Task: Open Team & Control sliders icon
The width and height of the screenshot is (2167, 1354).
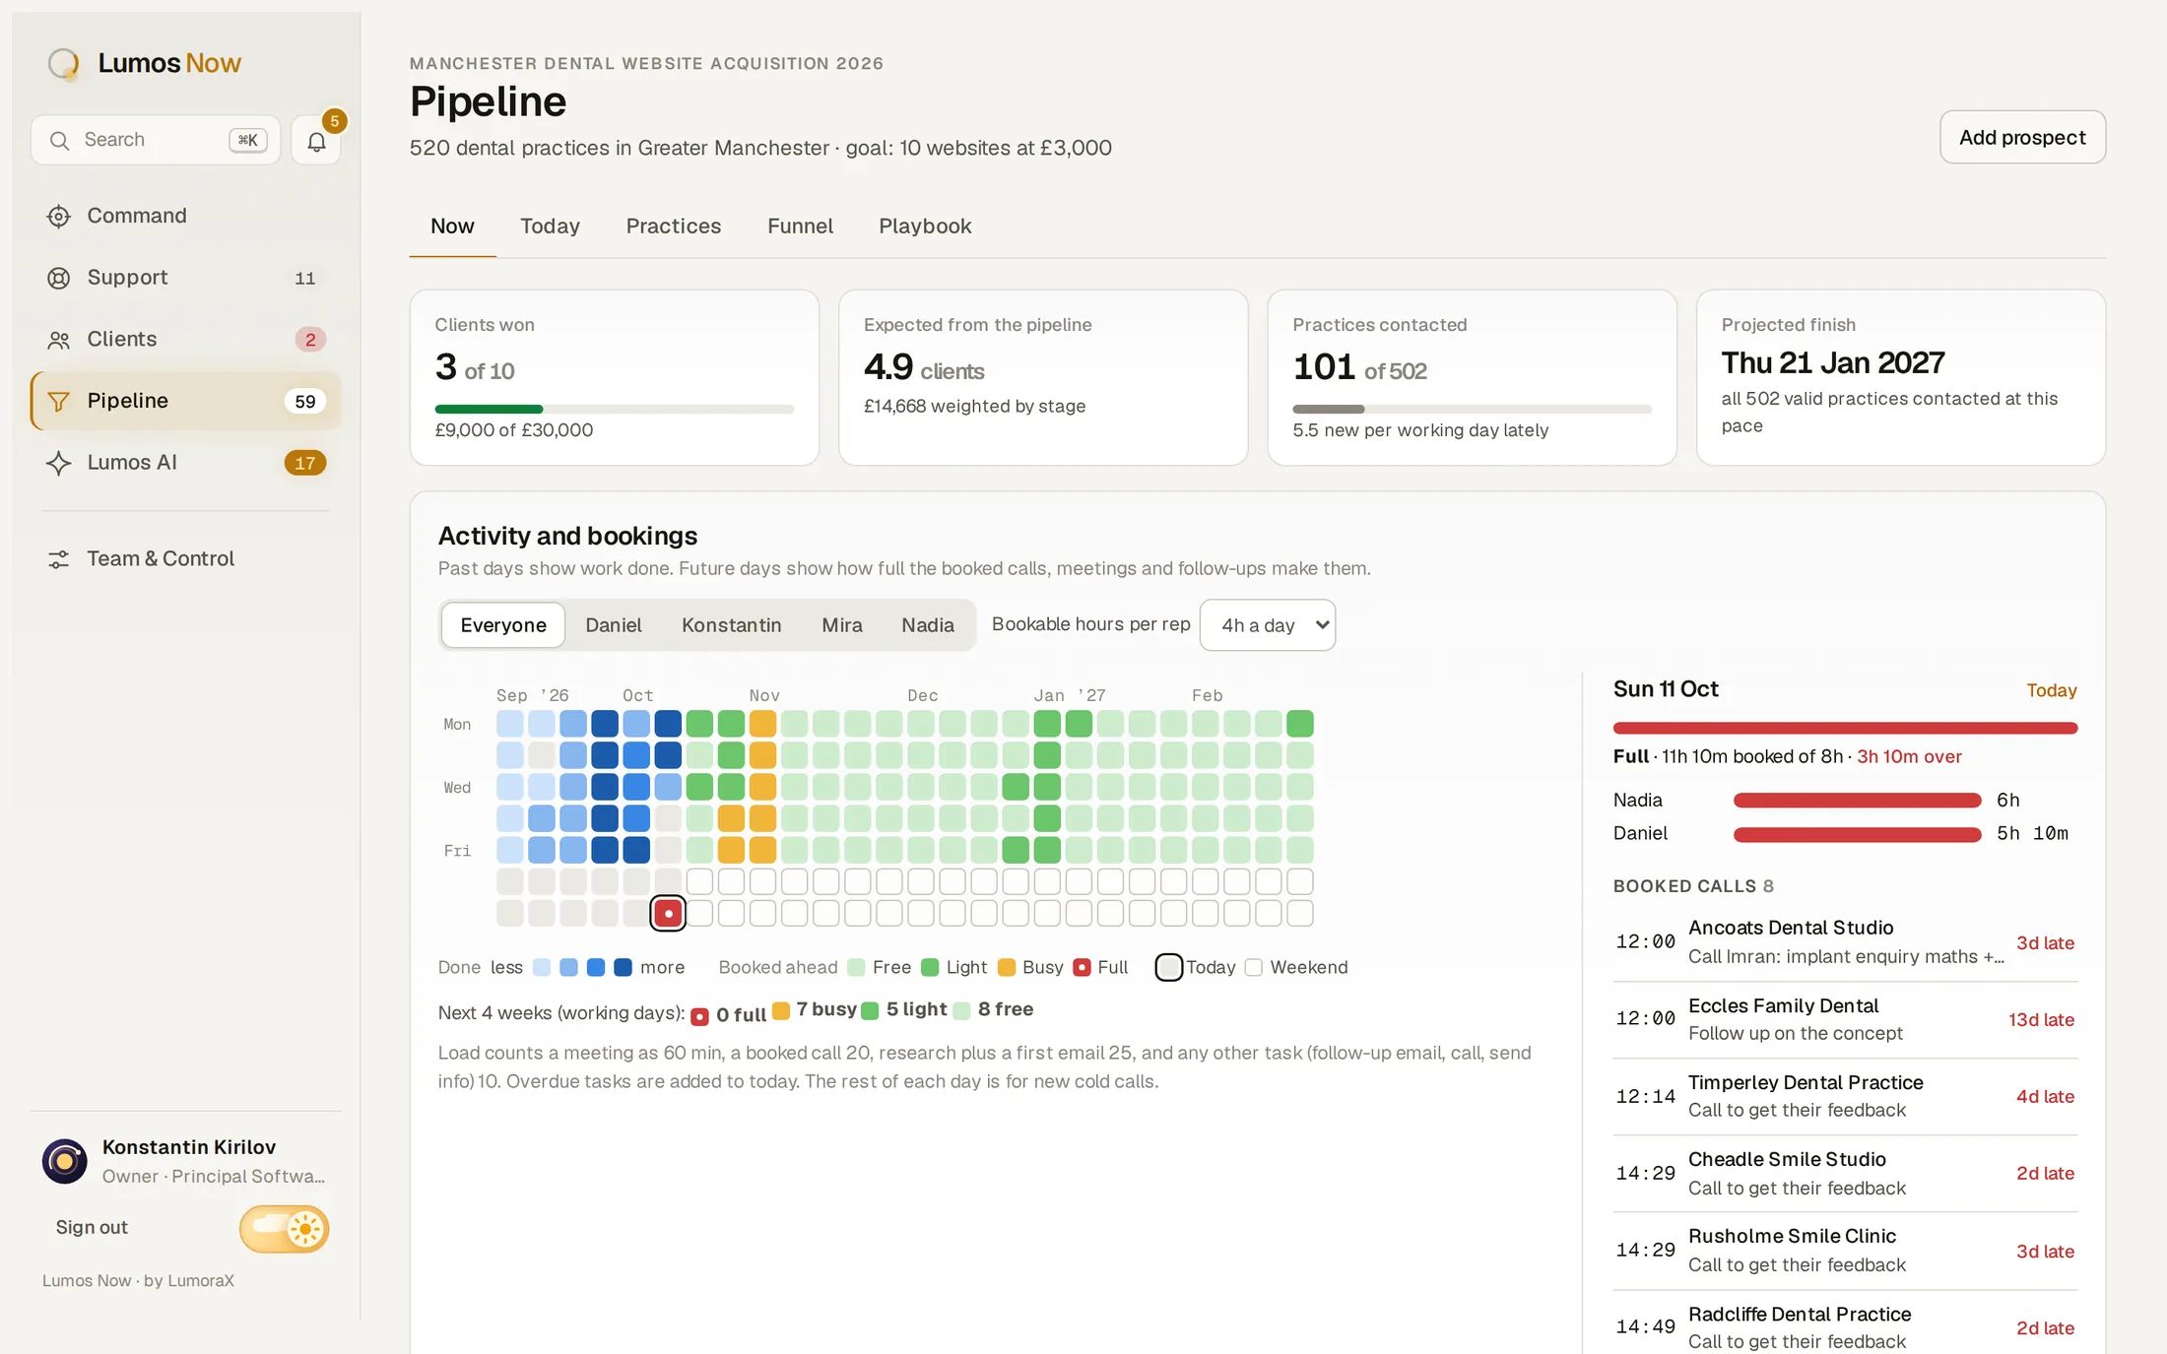Action: tap(59, 559)
